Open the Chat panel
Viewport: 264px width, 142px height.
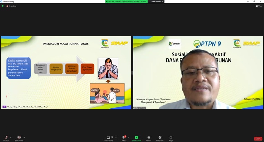click(124, 138)
